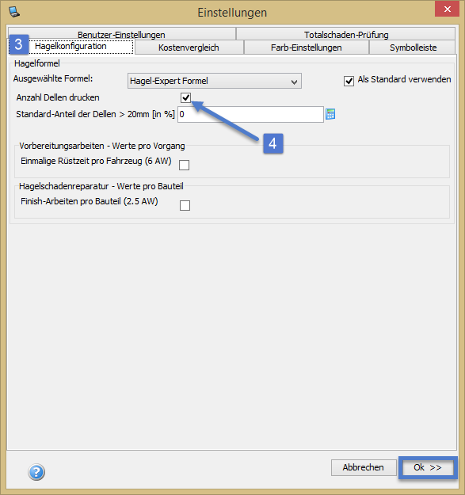Uncheck Anzahl Dellen drucken checkbox
The height and width of the screenshot is (495, 465).
tap(185, 97)
